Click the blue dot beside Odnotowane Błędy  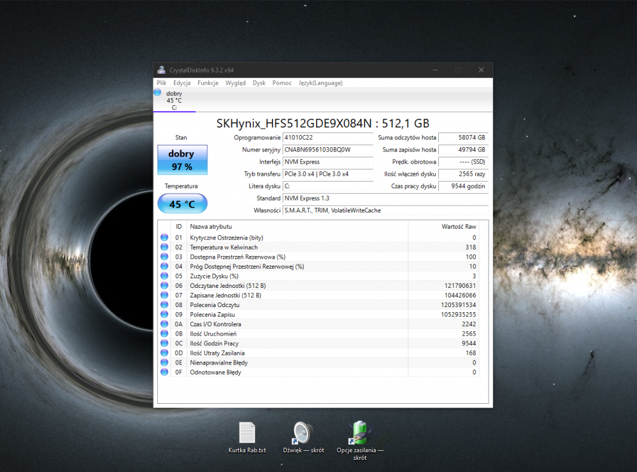pos(164,372)
